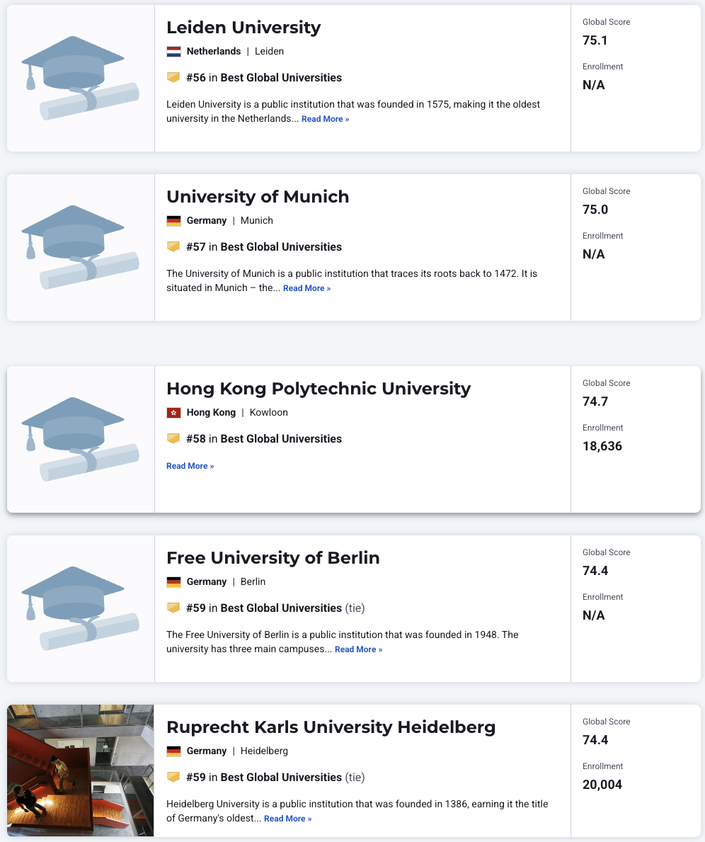Click the Germany flag beside Heidelberg

tap(173, 751)
